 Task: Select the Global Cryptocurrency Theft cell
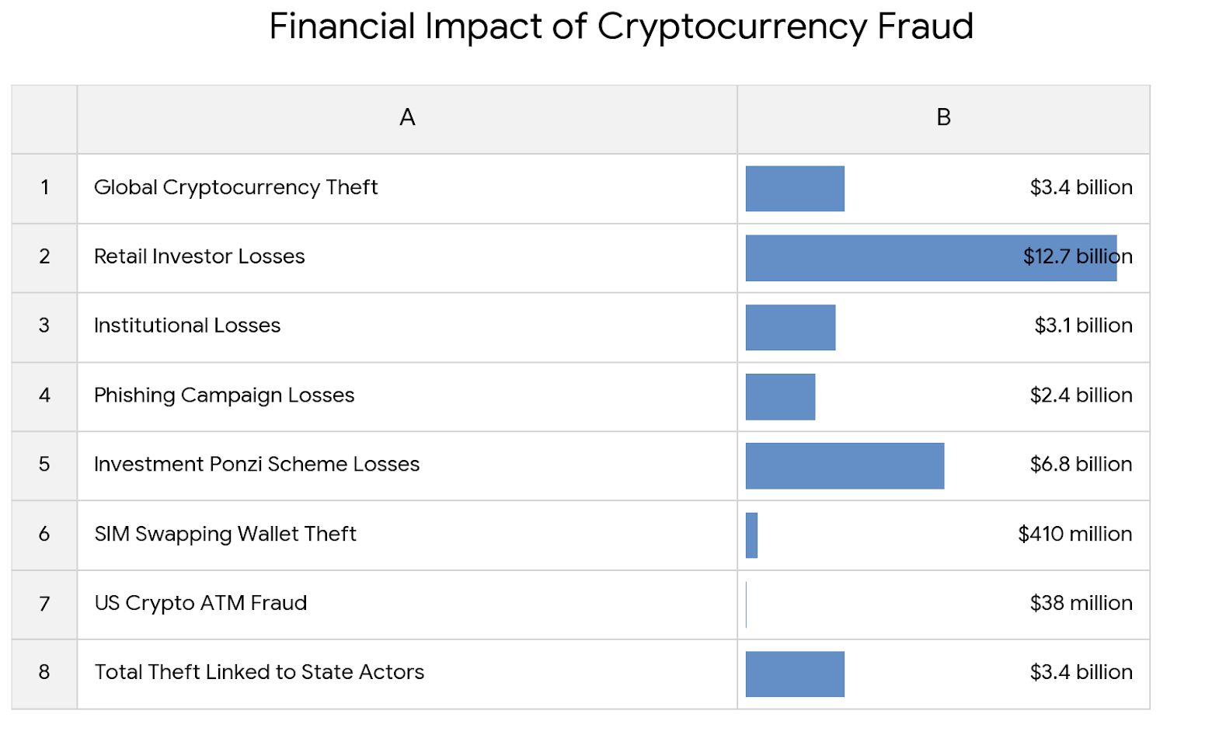(x=235, y=188)
